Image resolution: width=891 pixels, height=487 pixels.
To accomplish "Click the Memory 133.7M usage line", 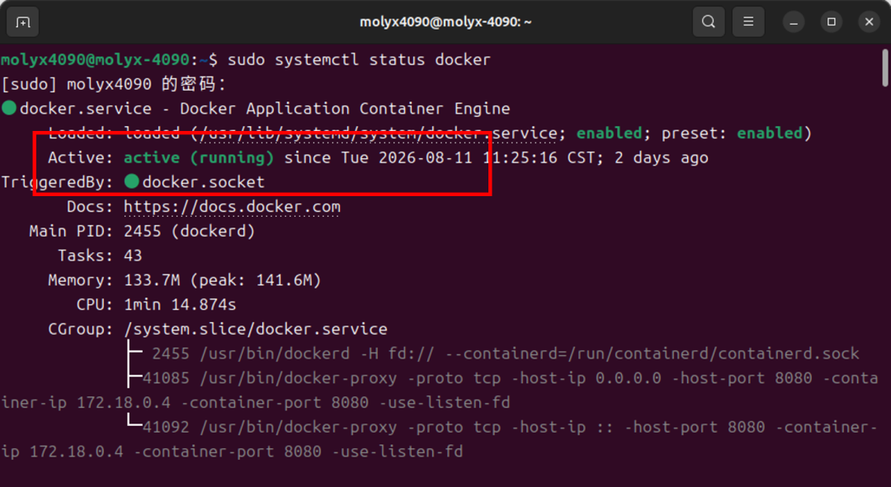I will [x=185, y=280].
